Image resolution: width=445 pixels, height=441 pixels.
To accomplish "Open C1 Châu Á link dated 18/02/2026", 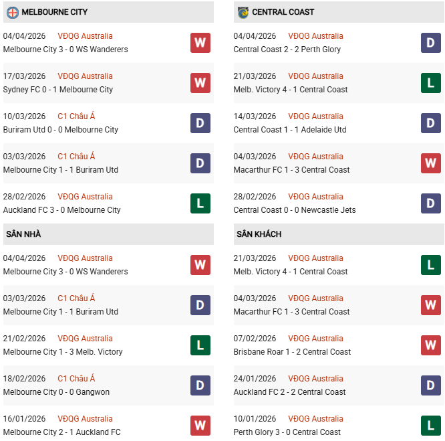I will [x=76, y=379].
